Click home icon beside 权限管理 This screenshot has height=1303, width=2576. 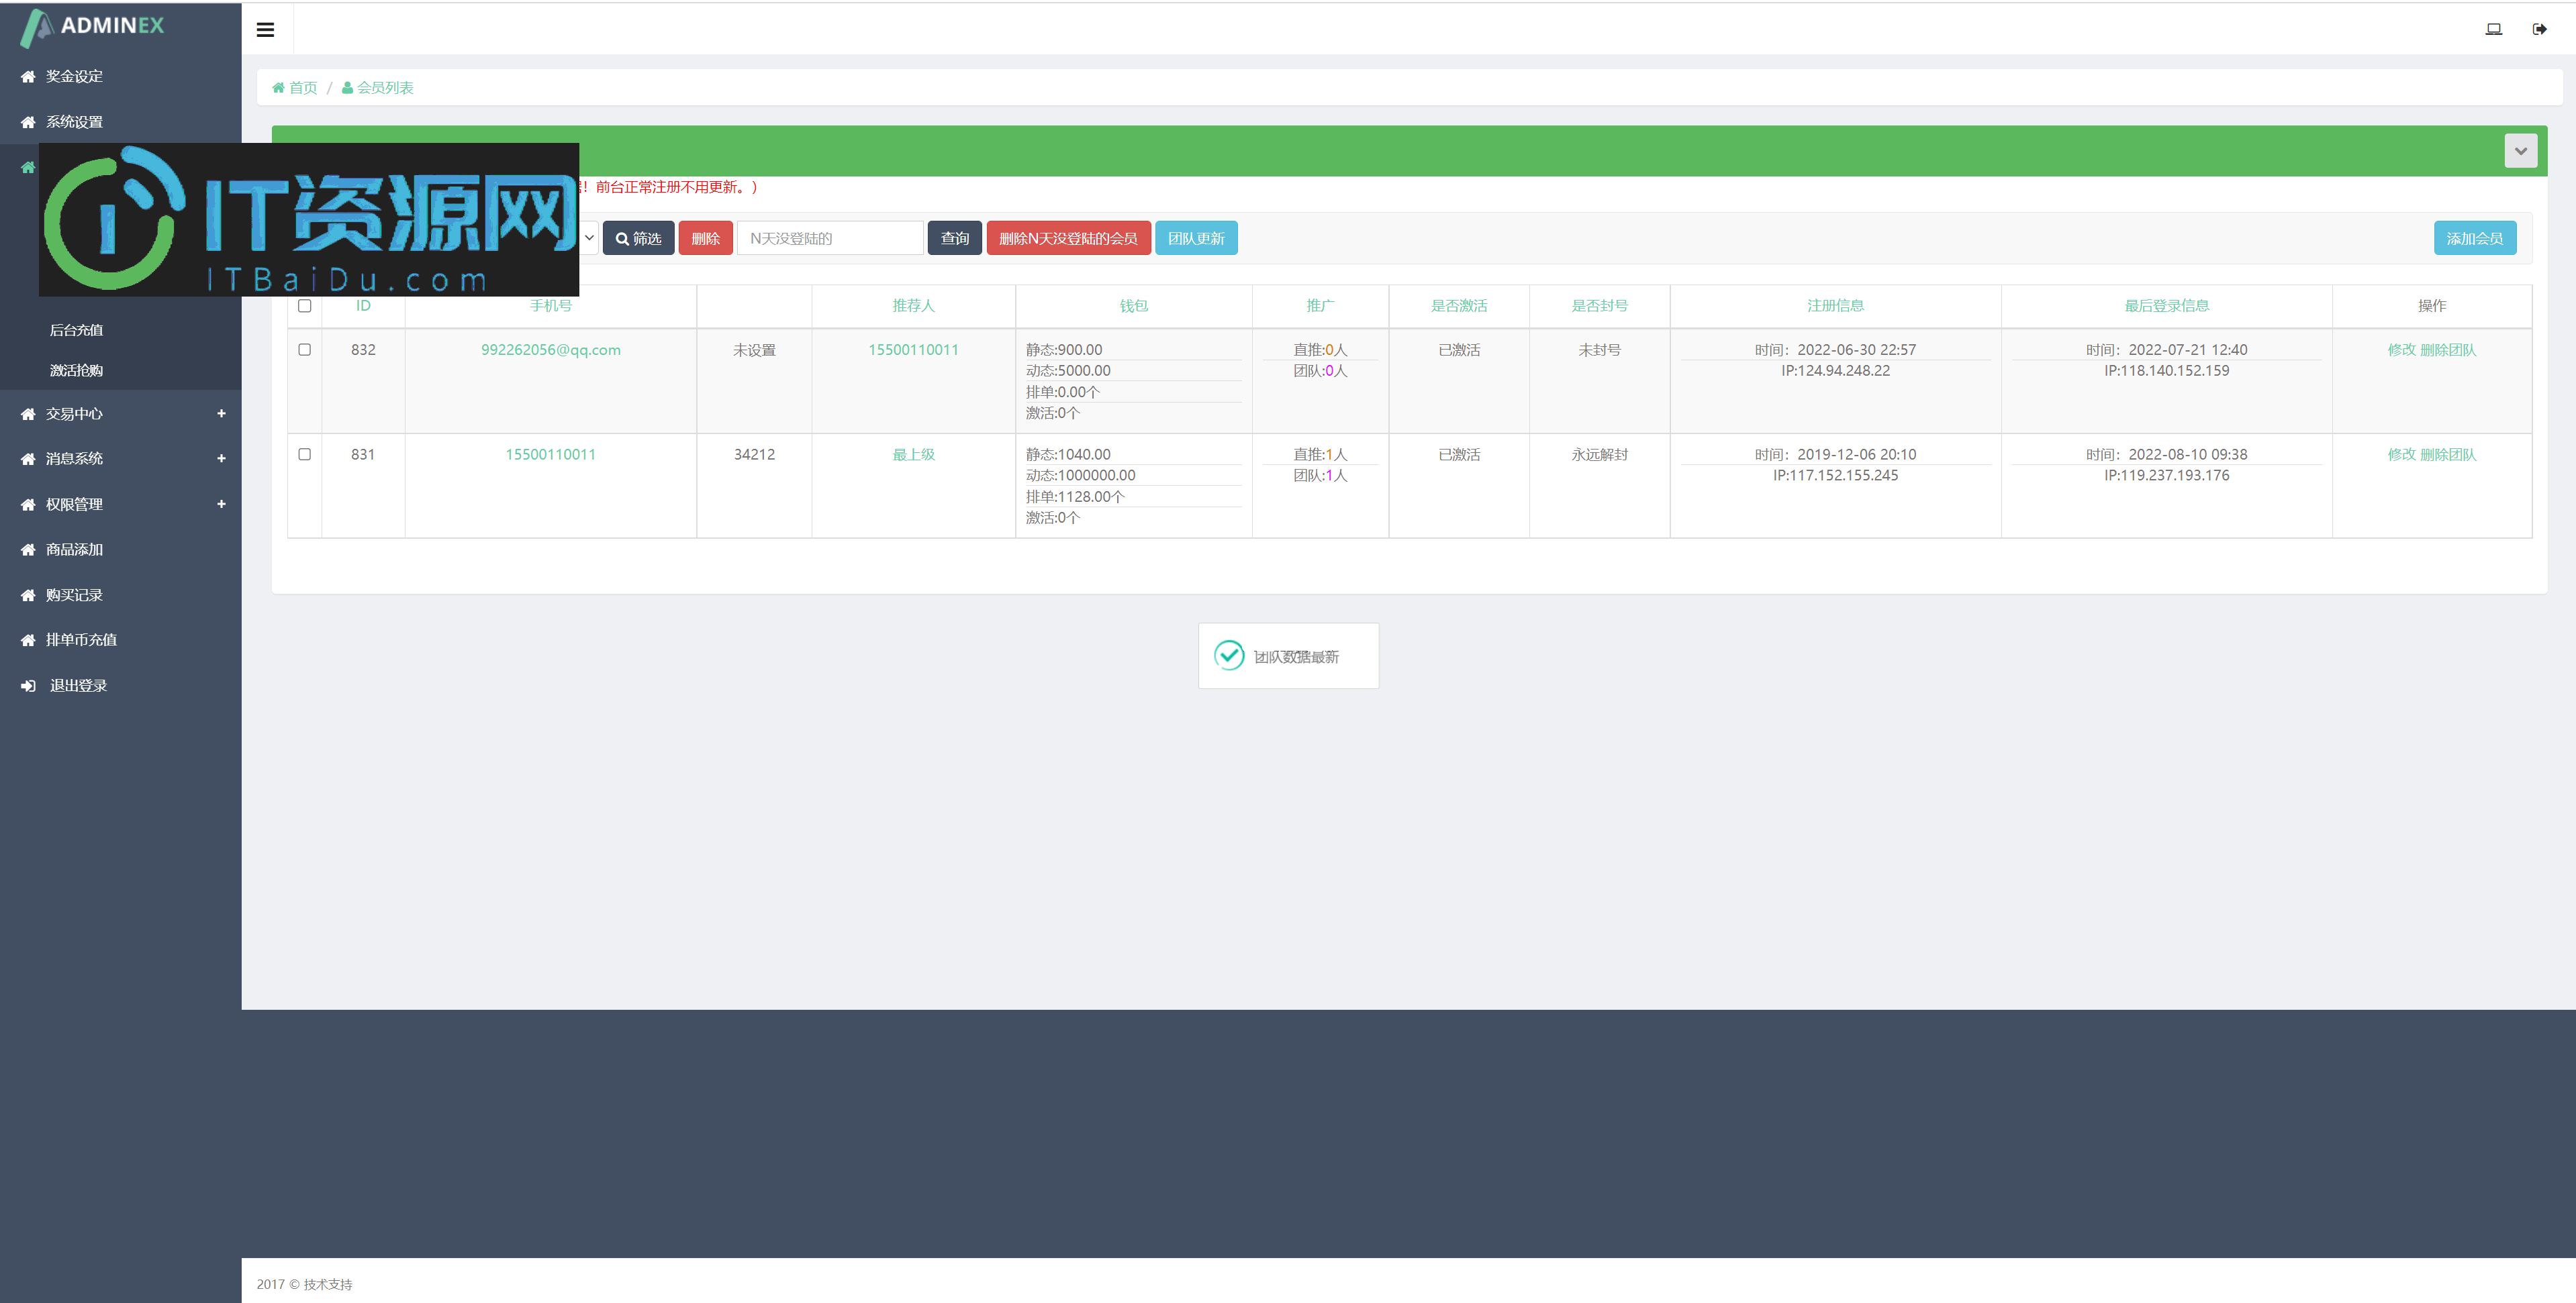coord(28,505)
